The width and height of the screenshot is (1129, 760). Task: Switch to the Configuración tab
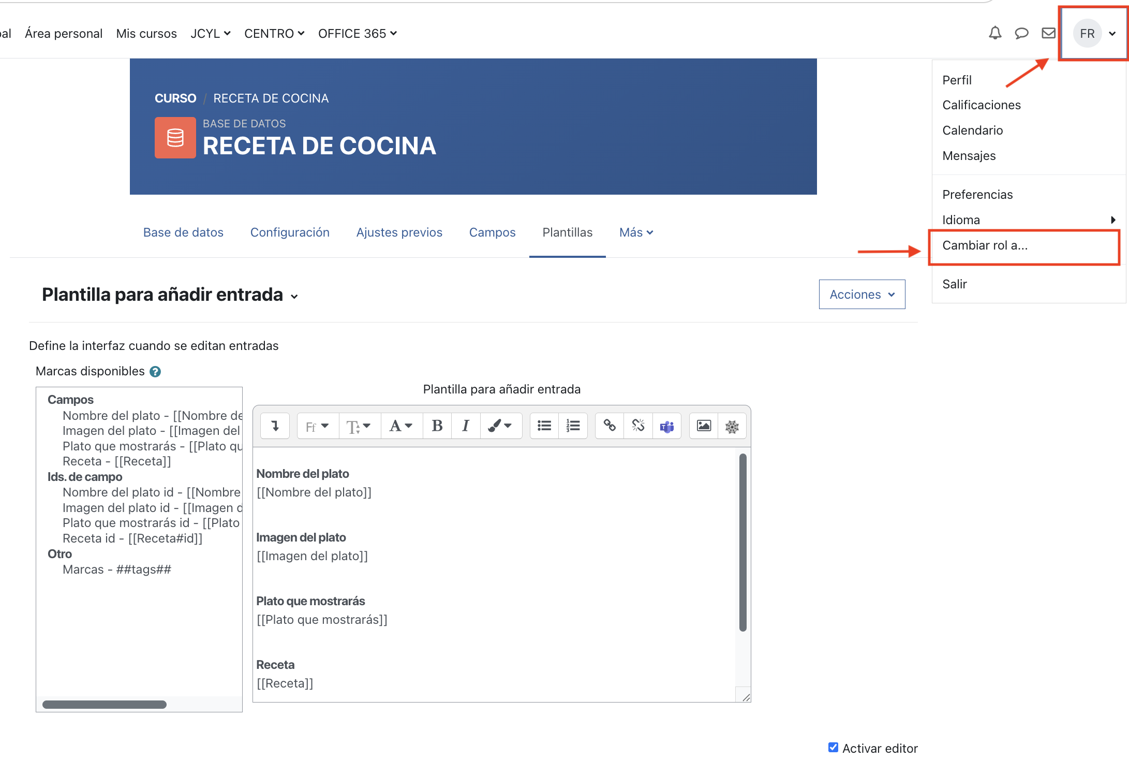click(x=290, y=232)
